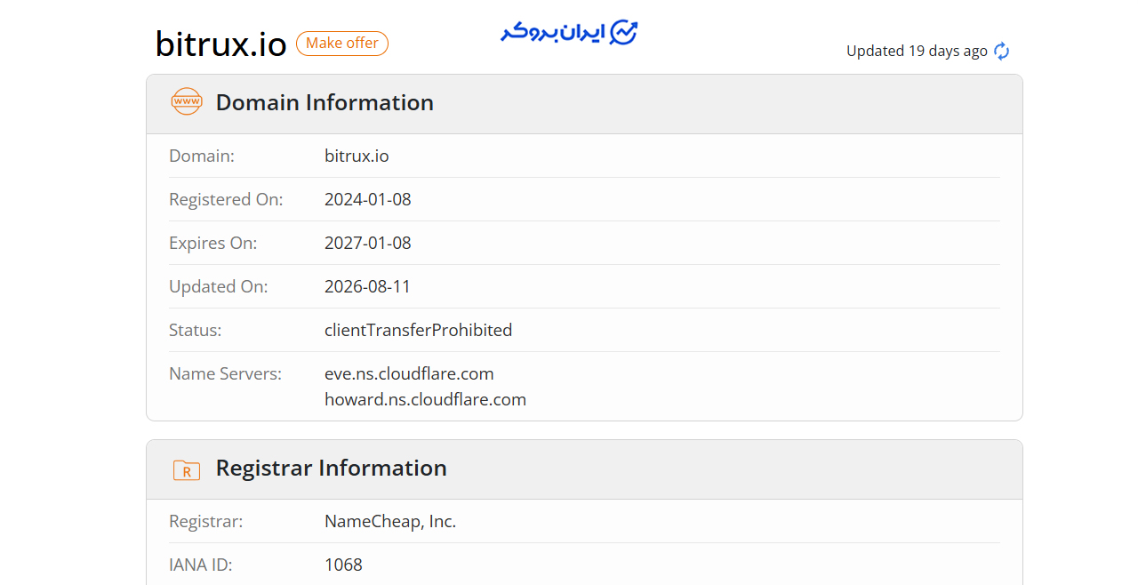Click the 'Status:' label
This screenshot has width=1138, height=585.
click(x=195, y=330)
